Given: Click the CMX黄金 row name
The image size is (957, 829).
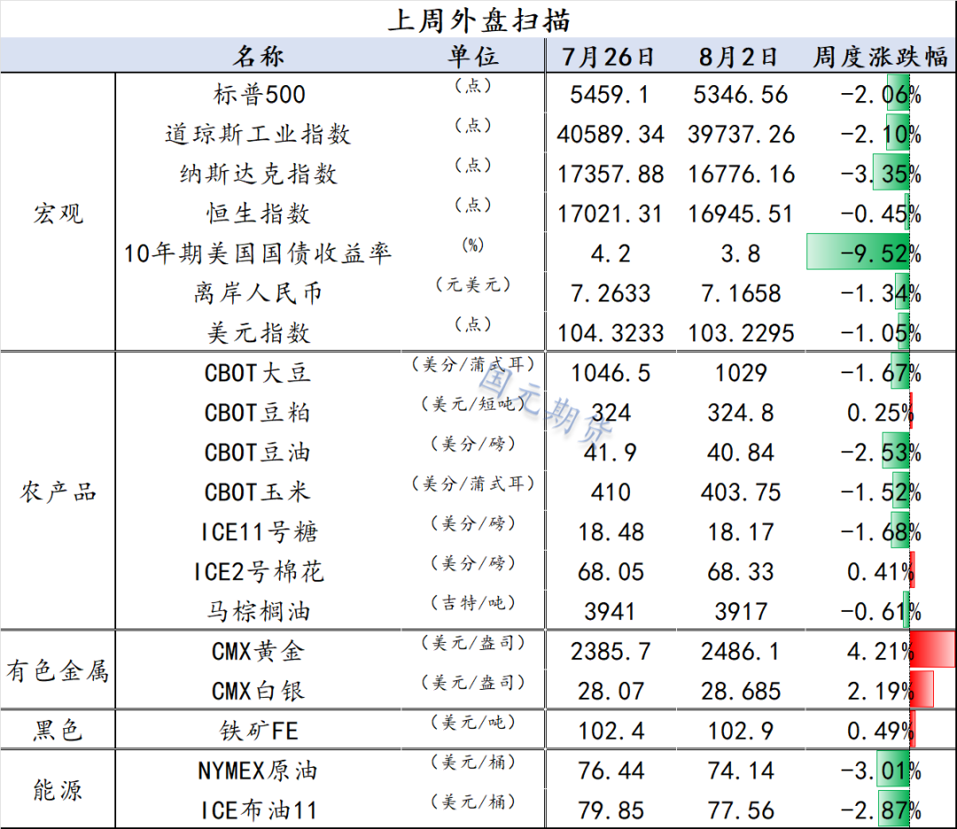Looking at the screenshot, I should point(258,651).
